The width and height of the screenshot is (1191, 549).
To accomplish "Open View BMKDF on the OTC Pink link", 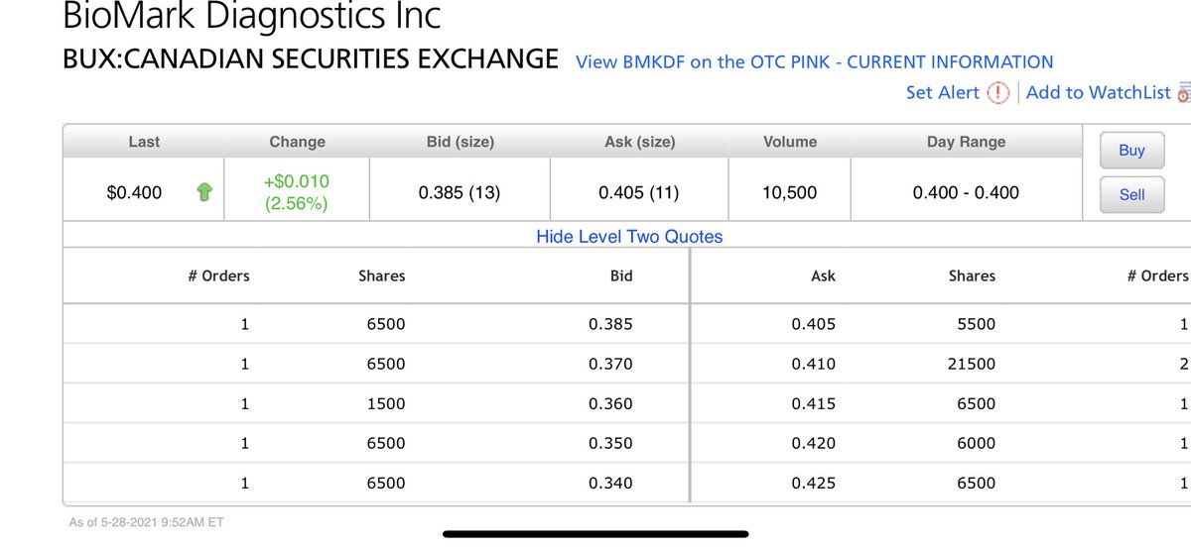I will pyautogui.click(x=814, y=61).
